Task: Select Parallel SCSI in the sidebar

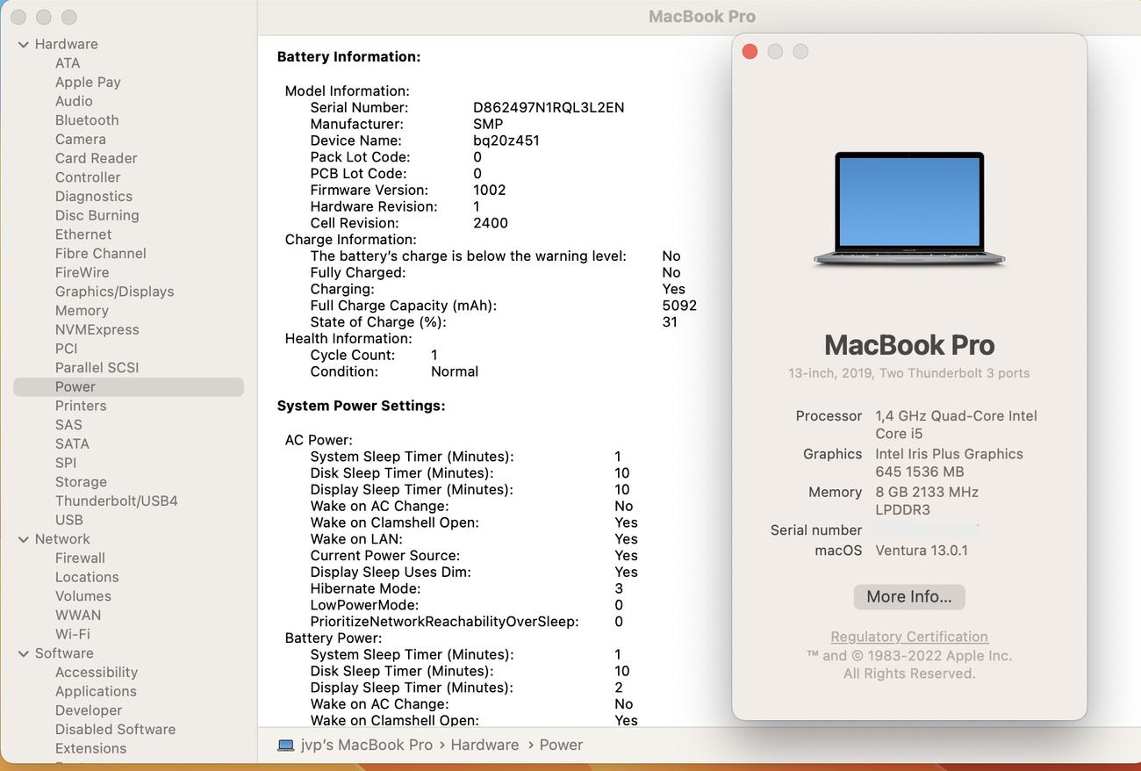Action: [x=97, y=368]
